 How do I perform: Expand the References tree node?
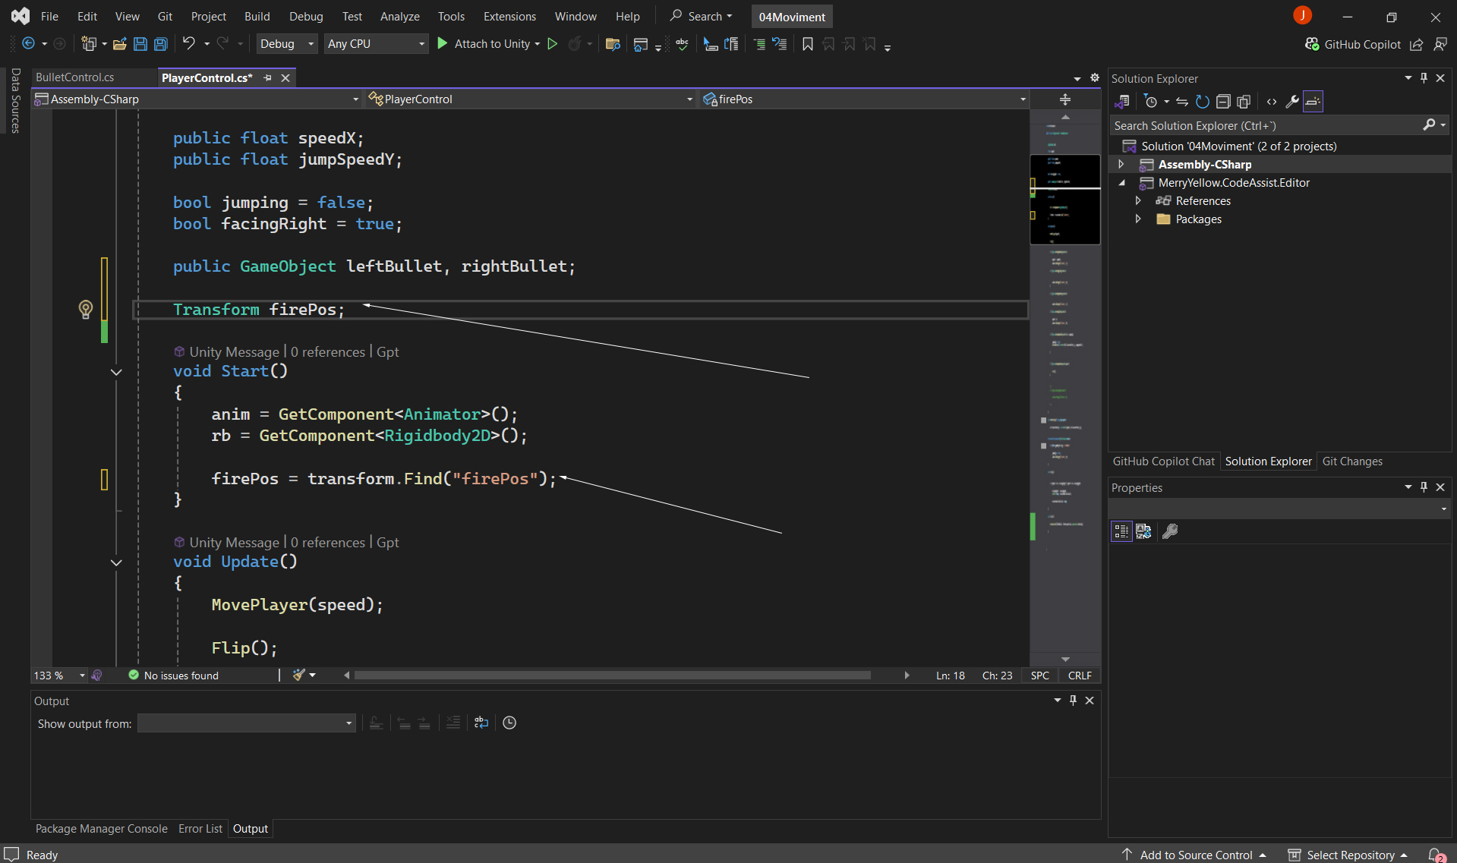coord(1137,200)
